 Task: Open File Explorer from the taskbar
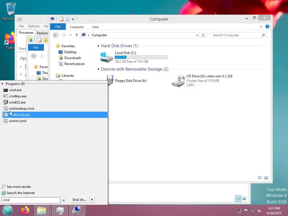pos(42,210)
